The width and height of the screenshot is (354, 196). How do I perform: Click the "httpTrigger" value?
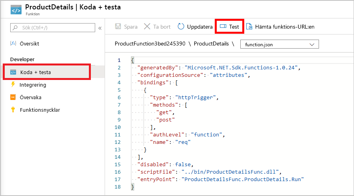pos(195,97)
